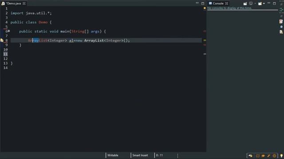284x159 pixels.
Task: Click the overview ruler marker beside line 6
Action: tap(205, 31)
